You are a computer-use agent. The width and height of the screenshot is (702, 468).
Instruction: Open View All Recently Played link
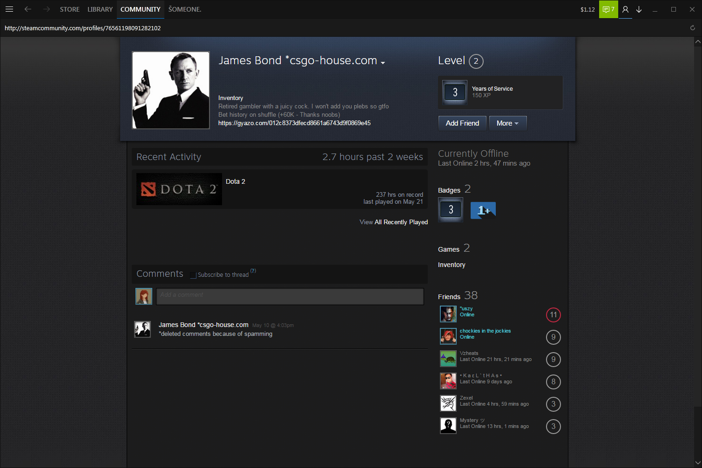coord(393,222)
